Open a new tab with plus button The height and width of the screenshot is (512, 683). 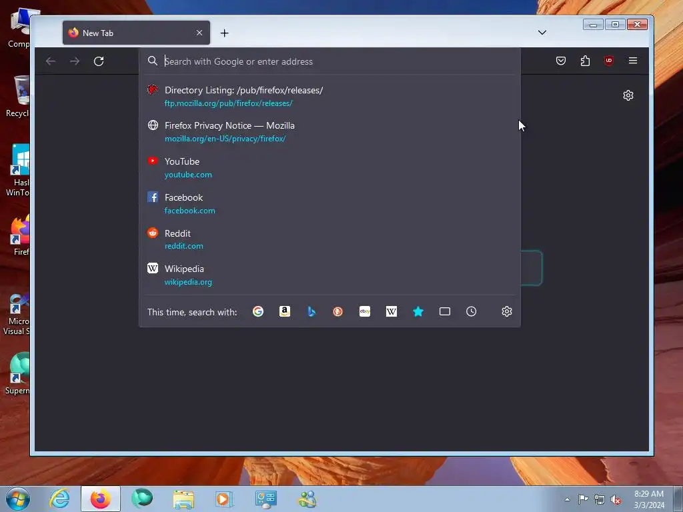click(224, 33)
